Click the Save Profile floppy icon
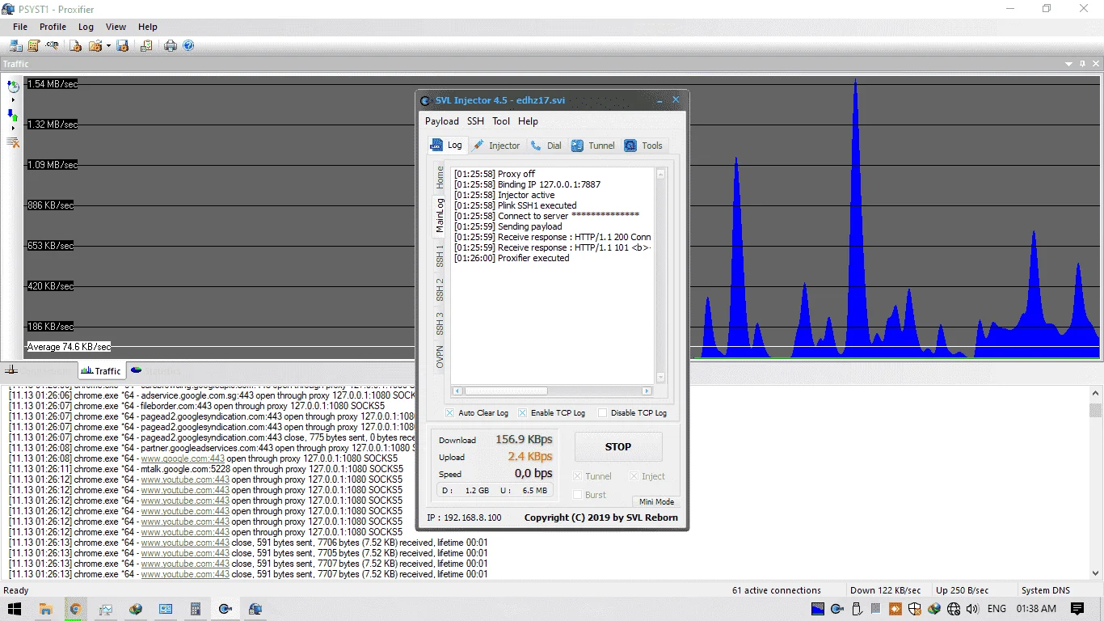The width and height of the screenshot is (1104, 621). point(123,45)
